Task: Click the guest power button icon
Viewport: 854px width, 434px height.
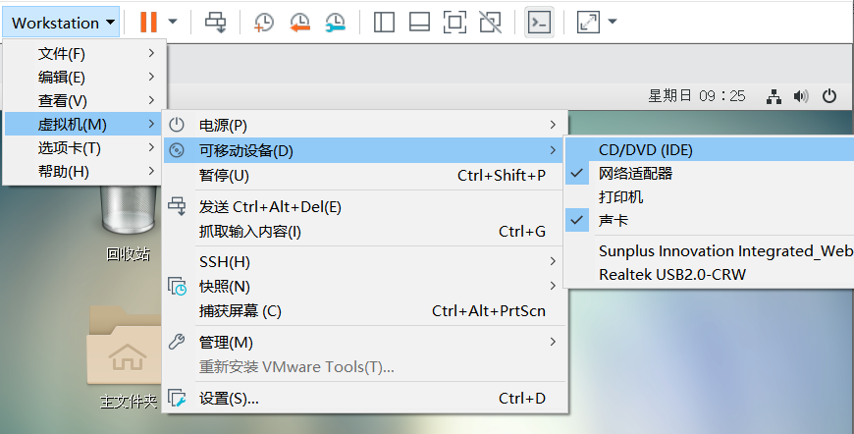Action: click(828, 96)
